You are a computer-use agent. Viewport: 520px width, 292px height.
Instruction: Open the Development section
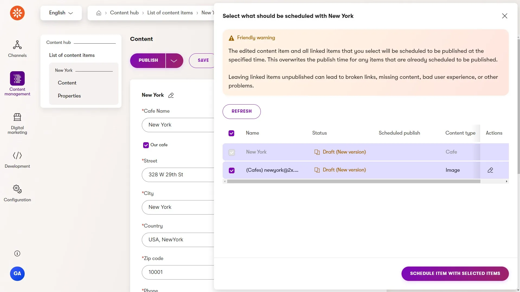pyautogui.click(x=17, y=160)
